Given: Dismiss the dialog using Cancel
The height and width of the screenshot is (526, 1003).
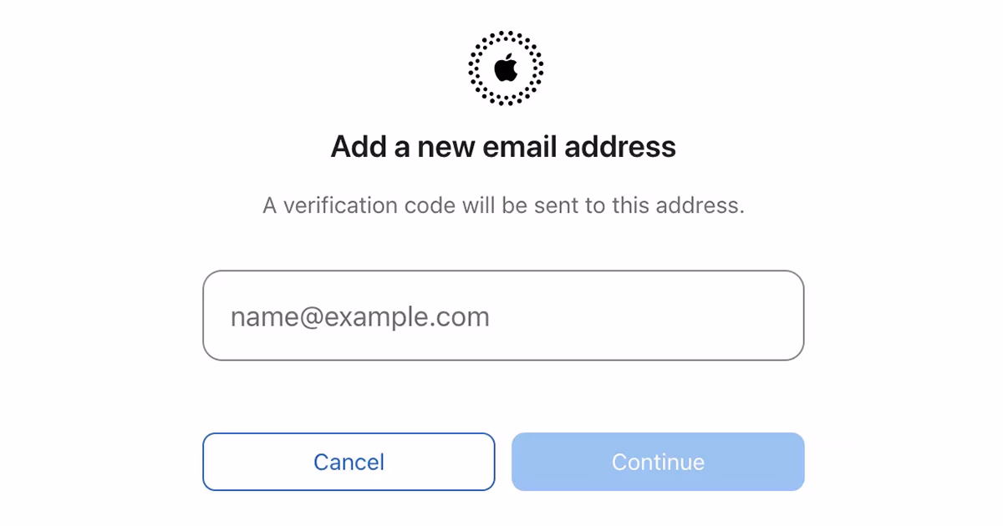Looking at the screenshot, I should pos(349,462).
